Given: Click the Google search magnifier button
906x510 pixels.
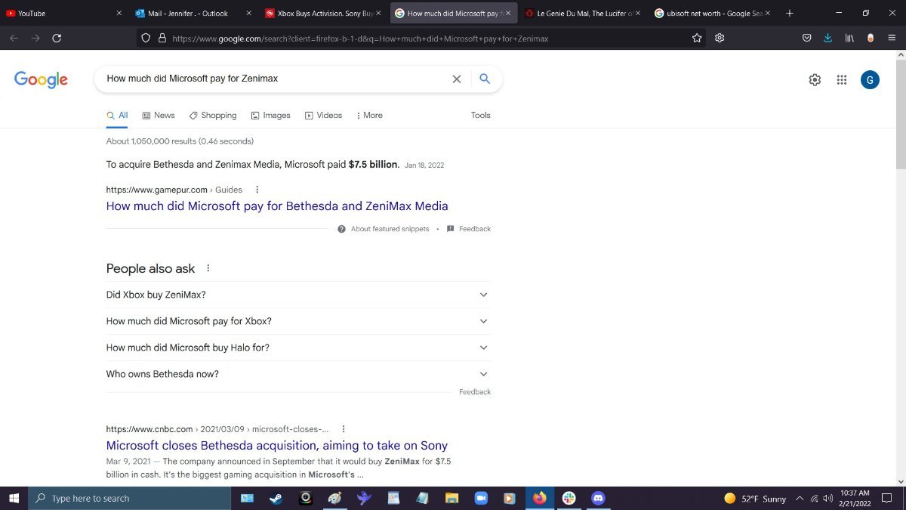Looking at the screenshot, I should 485,79.
